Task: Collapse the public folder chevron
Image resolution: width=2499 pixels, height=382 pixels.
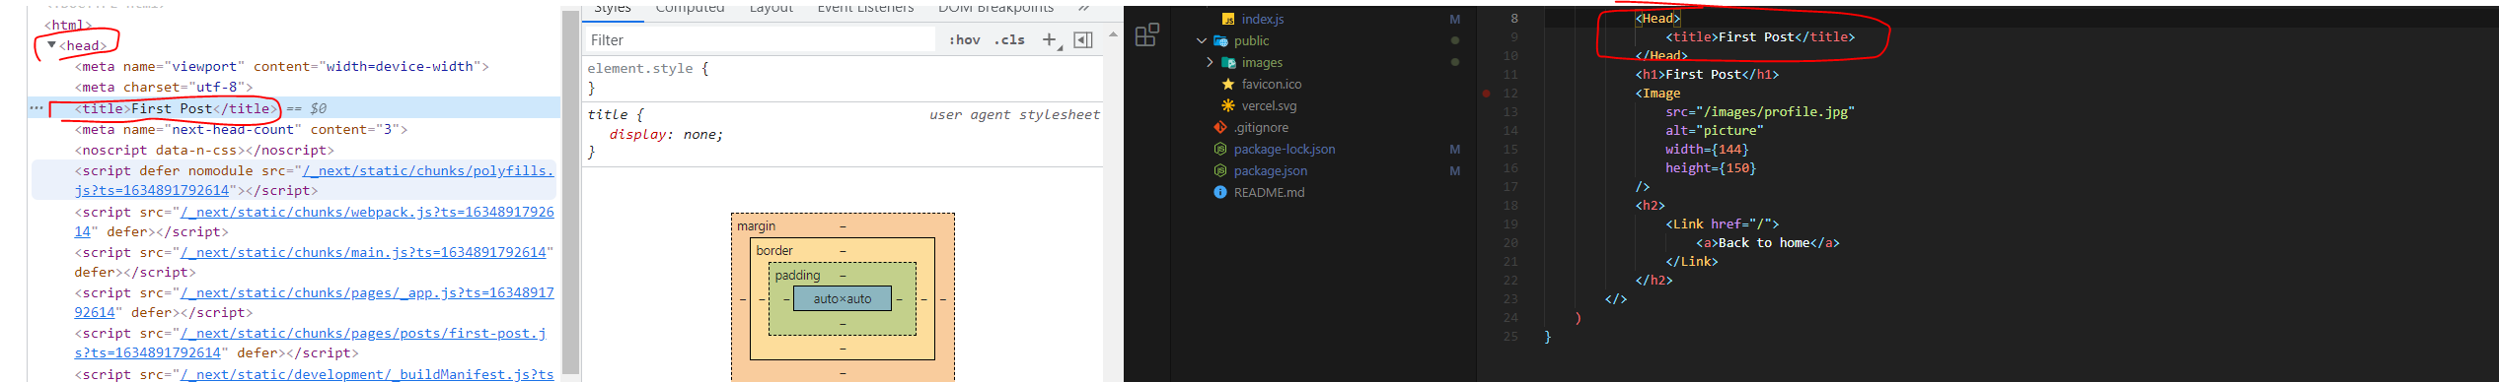Action: [x=1201, y=40]
